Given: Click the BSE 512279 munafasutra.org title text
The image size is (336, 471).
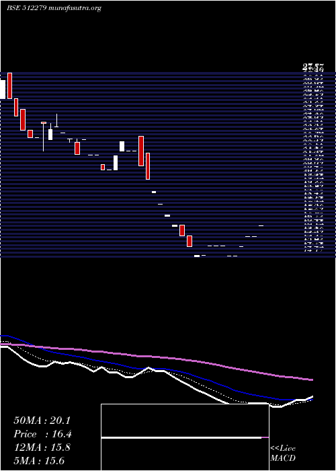Looking at the screenshot, I should point(54,8).
